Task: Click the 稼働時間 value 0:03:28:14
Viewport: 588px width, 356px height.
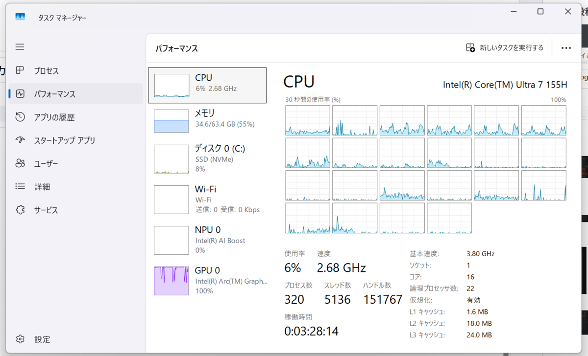Action: click(312, 331)
